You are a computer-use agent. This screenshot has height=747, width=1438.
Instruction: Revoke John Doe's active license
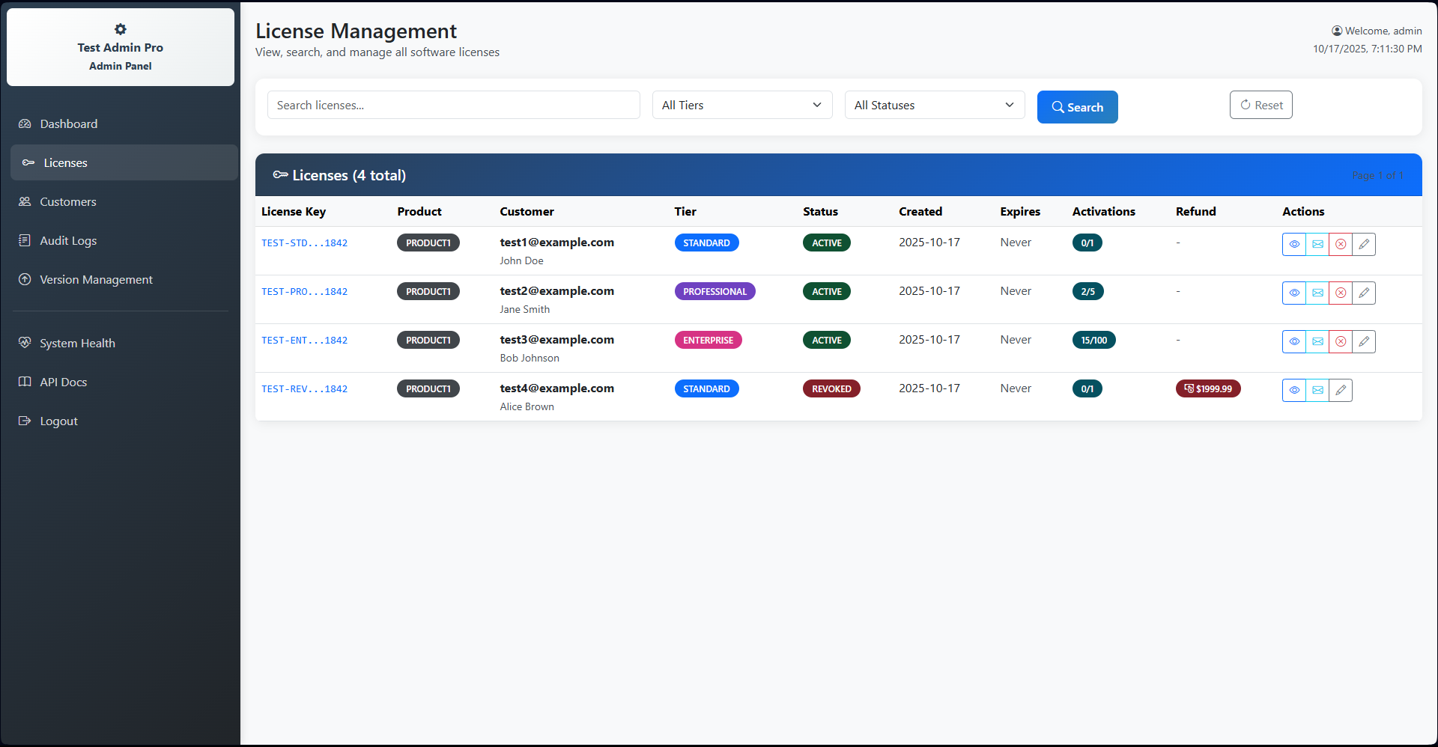(x=1341, y=244)
